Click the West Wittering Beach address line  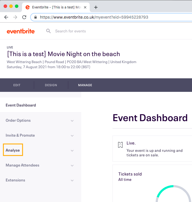tap(72, 62)
